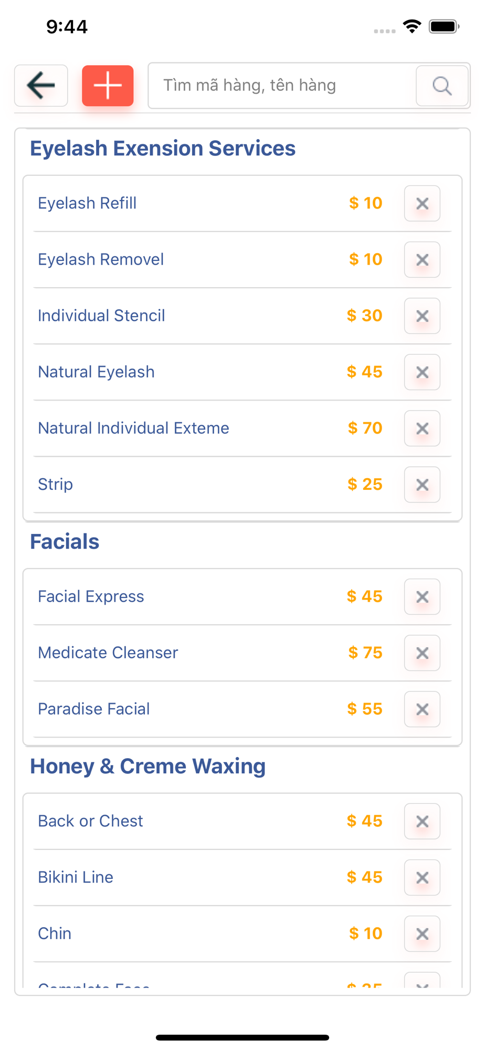485x1050 pixels.
Task: Click the magnifier search icon
Action: point(442,86)
